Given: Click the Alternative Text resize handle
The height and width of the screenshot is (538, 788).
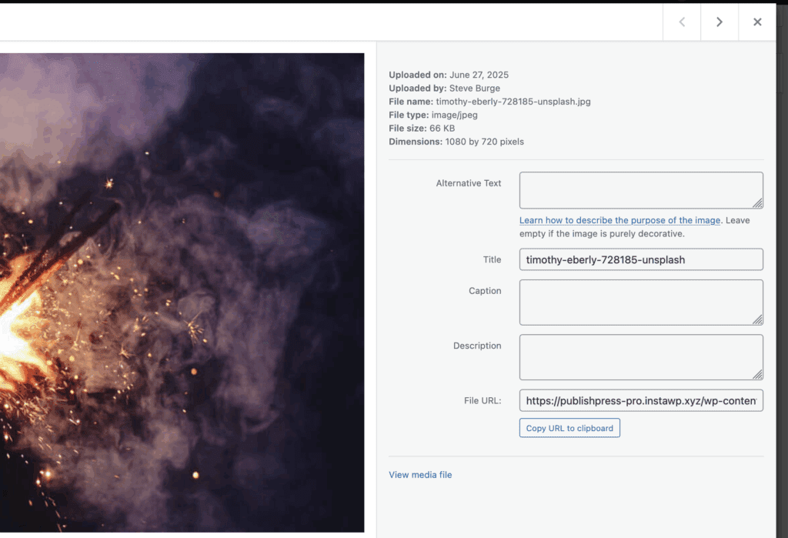Looking at the screenshot, I should pyautogui.click(x=758, y=203).
